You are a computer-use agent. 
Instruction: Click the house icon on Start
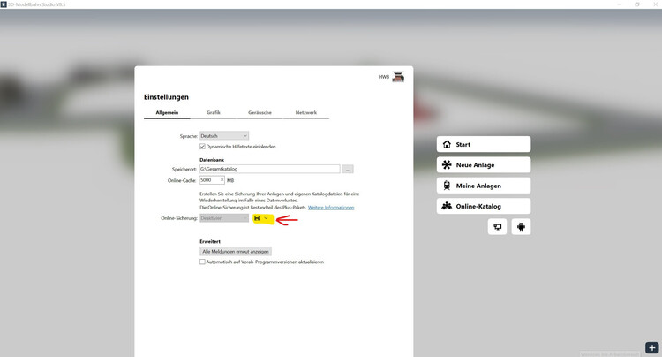(447, 144)
